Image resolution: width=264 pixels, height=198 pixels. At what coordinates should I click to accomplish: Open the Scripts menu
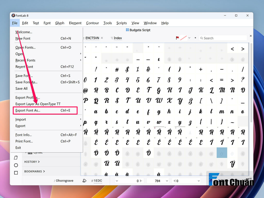(x=122, y=23)
